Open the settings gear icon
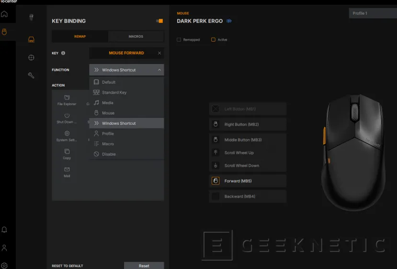 tap(4, 266)
